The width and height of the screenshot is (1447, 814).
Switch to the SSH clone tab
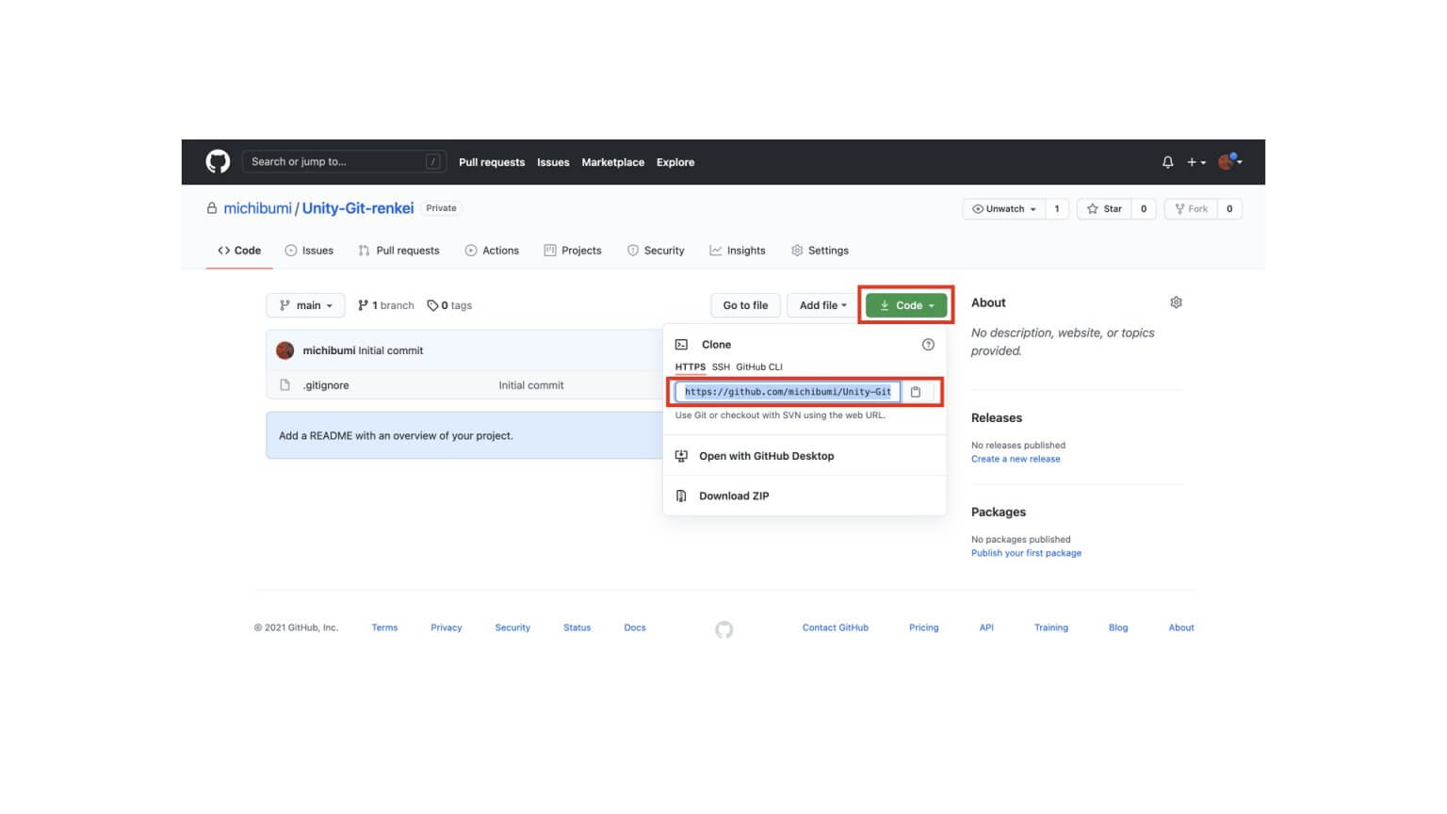[x=721, y=367]
